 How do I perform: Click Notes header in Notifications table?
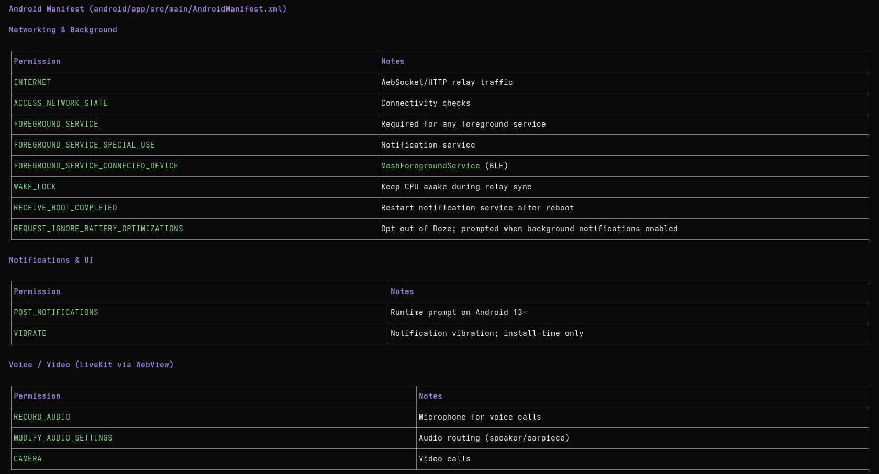(x=402, y=291)
